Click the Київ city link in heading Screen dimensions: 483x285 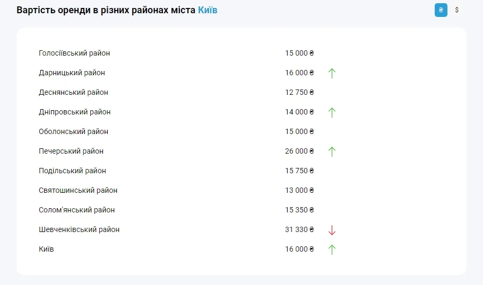point(208,10)
